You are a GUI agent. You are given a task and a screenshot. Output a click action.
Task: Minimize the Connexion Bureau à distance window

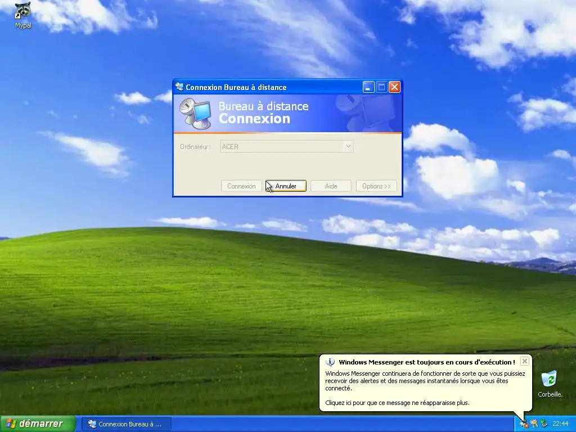[x=368, y=87]
